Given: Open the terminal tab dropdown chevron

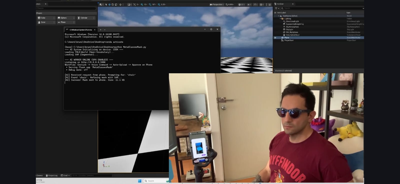Looking at the screenshot, I should click(x=105, y=30).
